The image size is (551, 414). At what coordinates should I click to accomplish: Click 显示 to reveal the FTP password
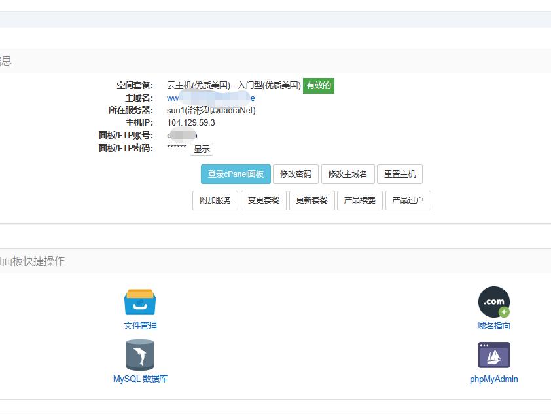coord(201,149)
